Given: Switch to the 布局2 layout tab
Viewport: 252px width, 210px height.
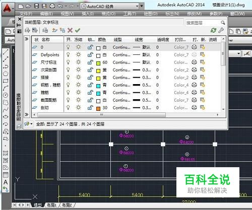Looking at the screenshot, I should [x=67, y=205].
